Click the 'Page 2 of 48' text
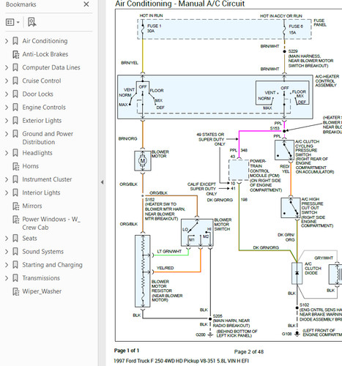Viewport: 342px width, 366px height. pos(249,352)
